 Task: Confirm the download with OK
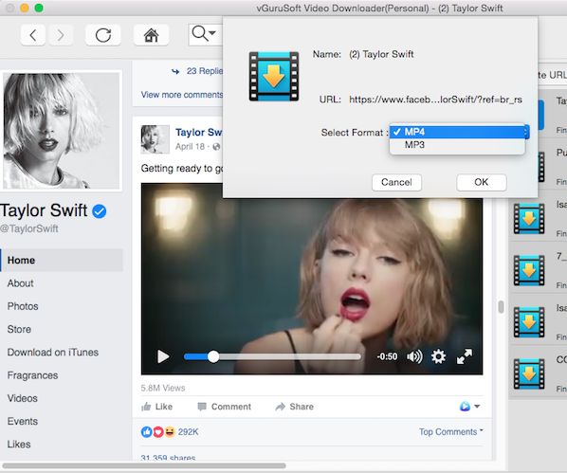pyautogui.click(x=482, y=182)
